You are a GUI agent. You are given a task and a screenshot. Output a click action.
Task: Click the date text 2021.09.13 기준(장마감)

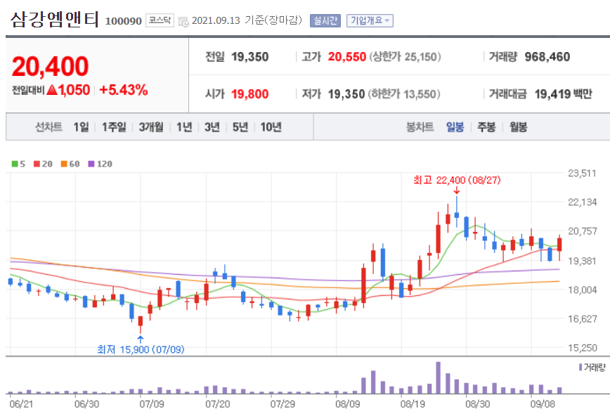point(247,20)
